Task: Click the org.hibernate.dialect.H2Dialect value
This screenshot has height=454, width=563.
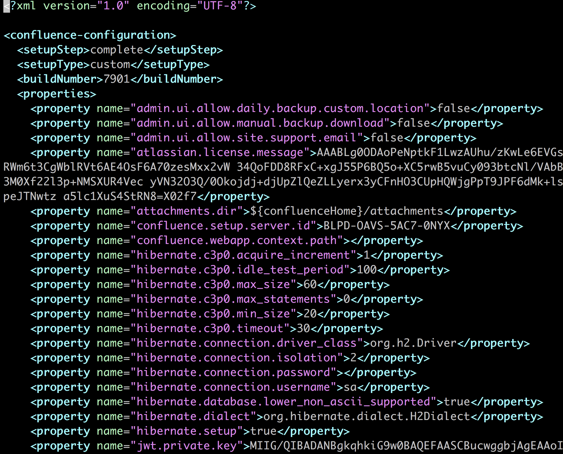Action: [x=367, y=416]
